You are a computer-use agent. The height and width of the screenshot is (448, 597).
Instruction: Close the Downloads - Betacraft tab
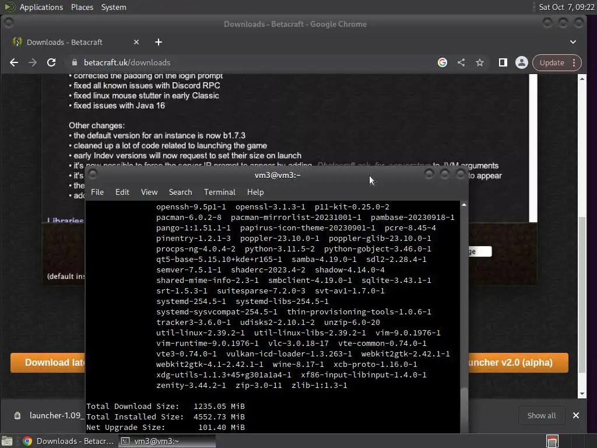[x=136, y=42]
